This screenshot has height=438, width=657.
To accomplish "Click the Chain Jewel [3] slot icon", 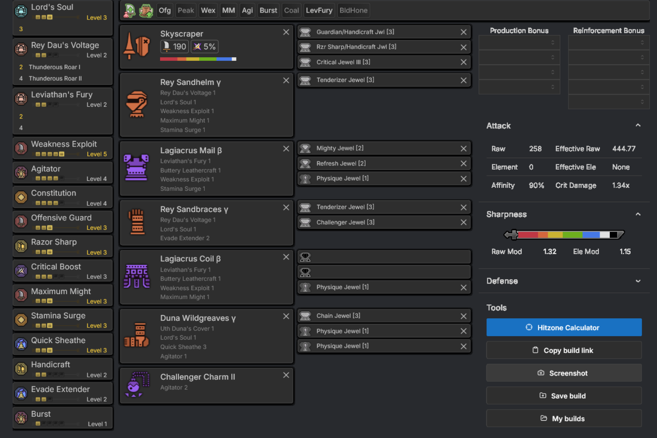I will click(x=306, y=316).
